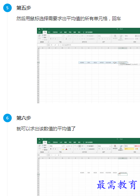Select the Home tab in step 5 Excel
The height and width of the screenshot is (196, 140).
coord(45,32)
